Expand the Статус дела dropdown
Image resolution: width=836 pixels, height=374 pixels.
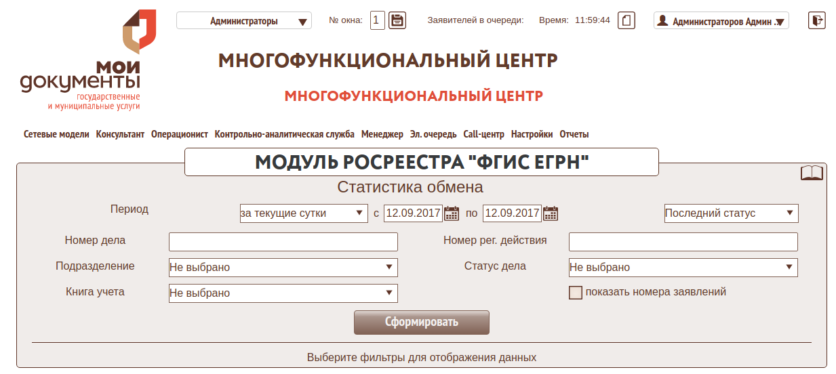click(683, 268)
